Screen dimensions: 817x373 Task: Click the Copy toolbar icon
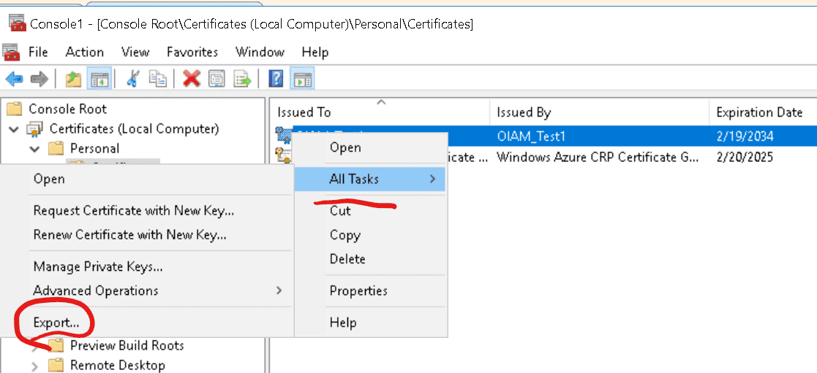[x=157, y=79]
